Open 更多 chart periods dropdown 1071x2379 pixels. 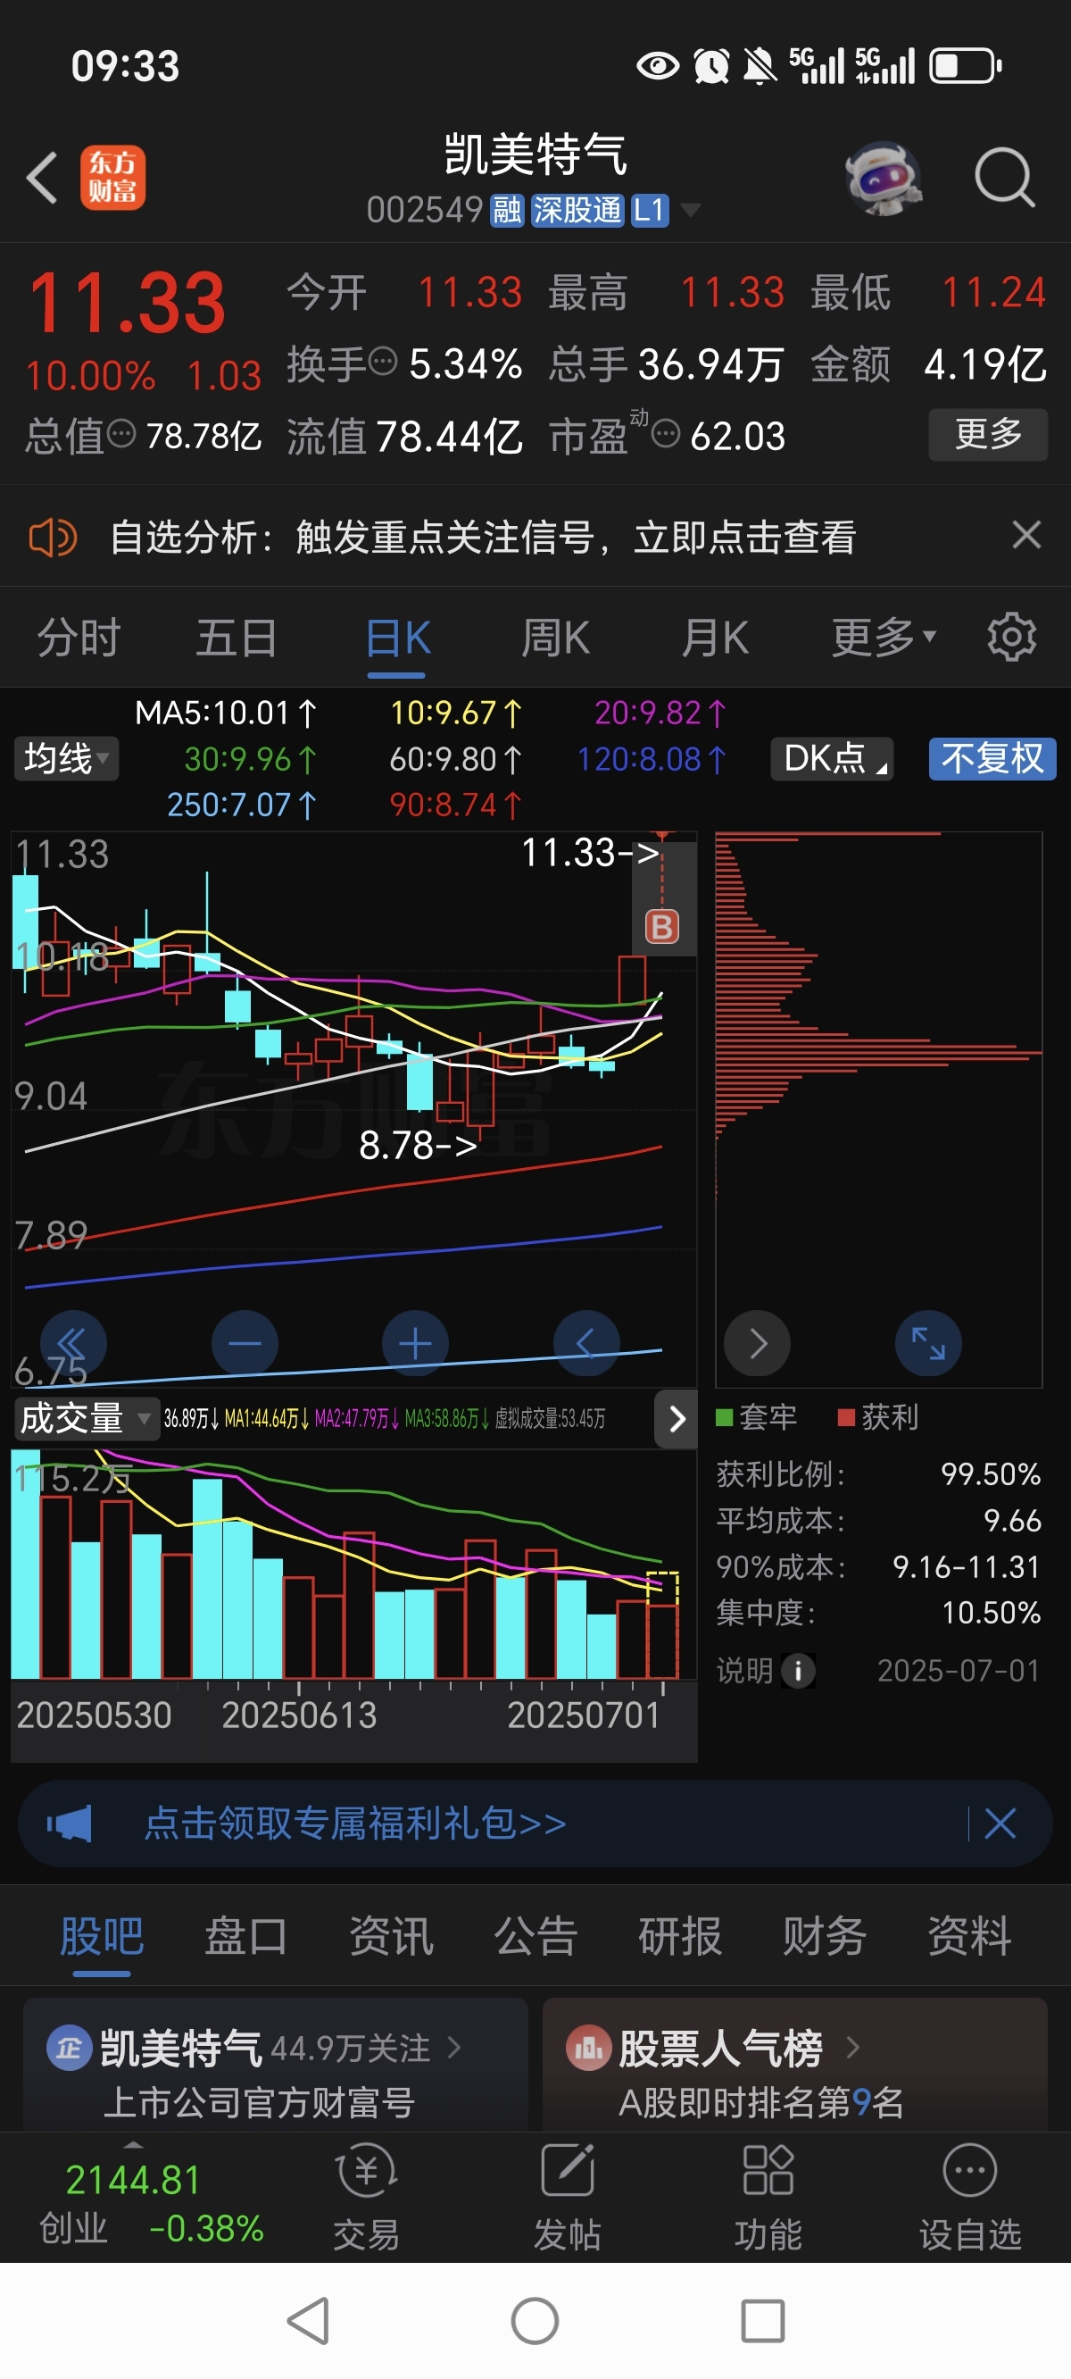[884, 637]
